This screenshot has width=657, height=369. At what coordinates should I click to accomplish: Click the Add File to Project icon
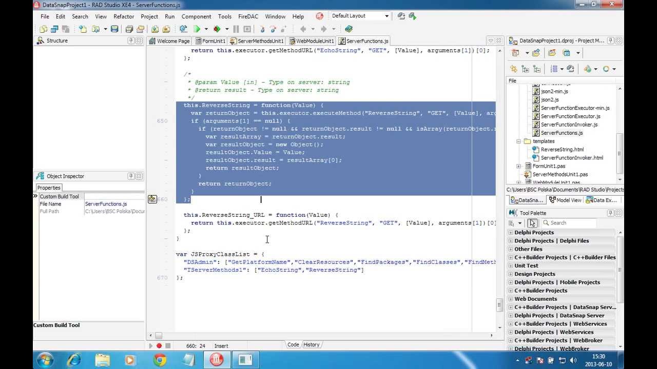(156, 29)
